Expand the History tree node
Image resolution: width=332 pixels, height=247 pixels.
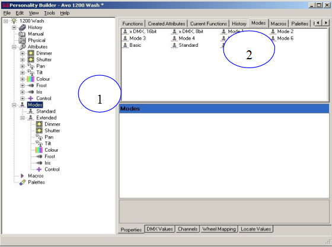(14, 27)
